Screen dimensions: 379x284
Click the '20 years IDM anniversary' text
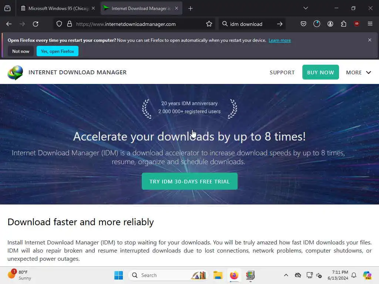pos(189,104)
